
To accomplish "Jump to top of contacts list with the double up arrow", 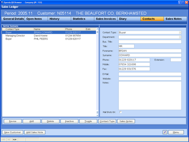I will point(97,32).
